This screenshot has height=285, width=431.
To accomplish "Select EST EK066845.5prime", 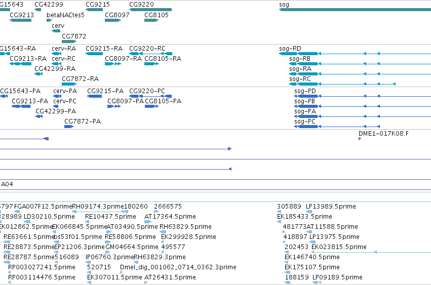I will pos(54,232).
